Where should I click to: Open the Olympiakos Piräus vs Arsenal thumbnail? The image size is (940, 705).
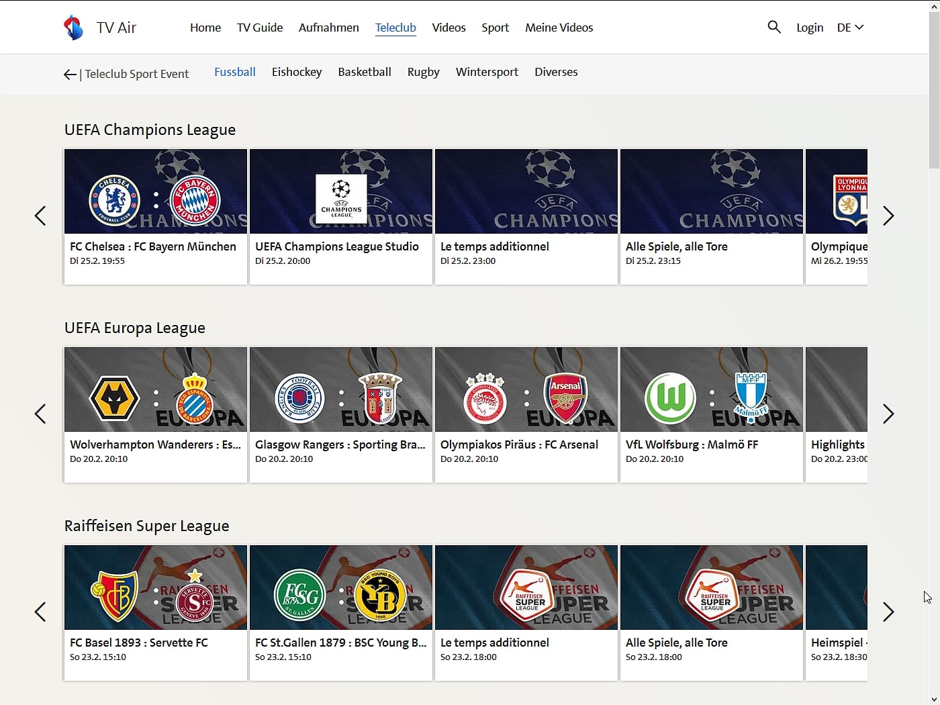(x=526, y=389)
